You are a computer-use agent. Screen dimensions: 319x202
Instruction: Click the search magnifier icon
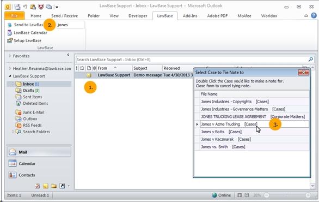311,60
